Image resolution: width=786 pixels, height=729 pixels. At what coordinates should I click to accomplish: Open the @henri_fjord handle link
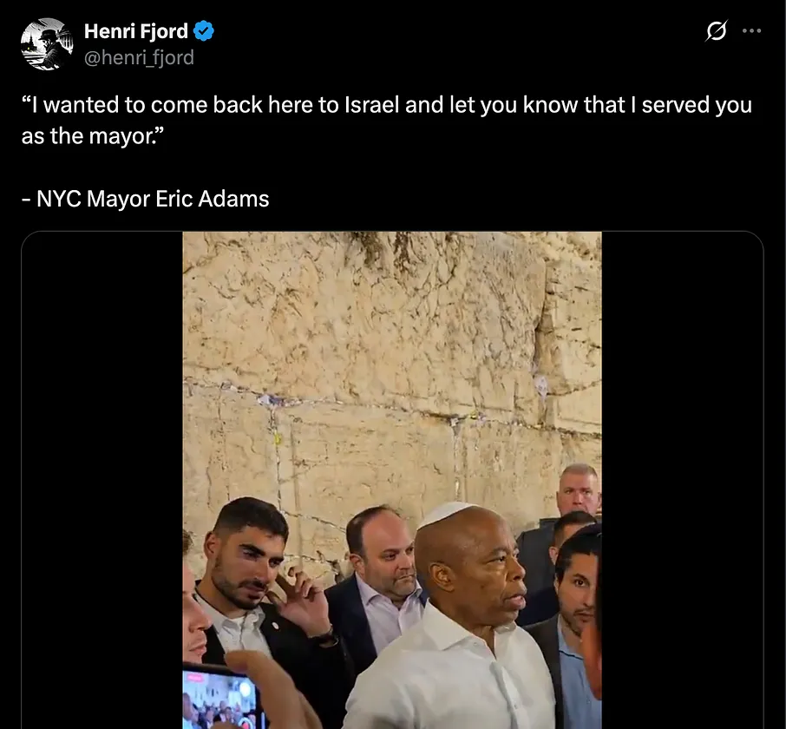139,57
